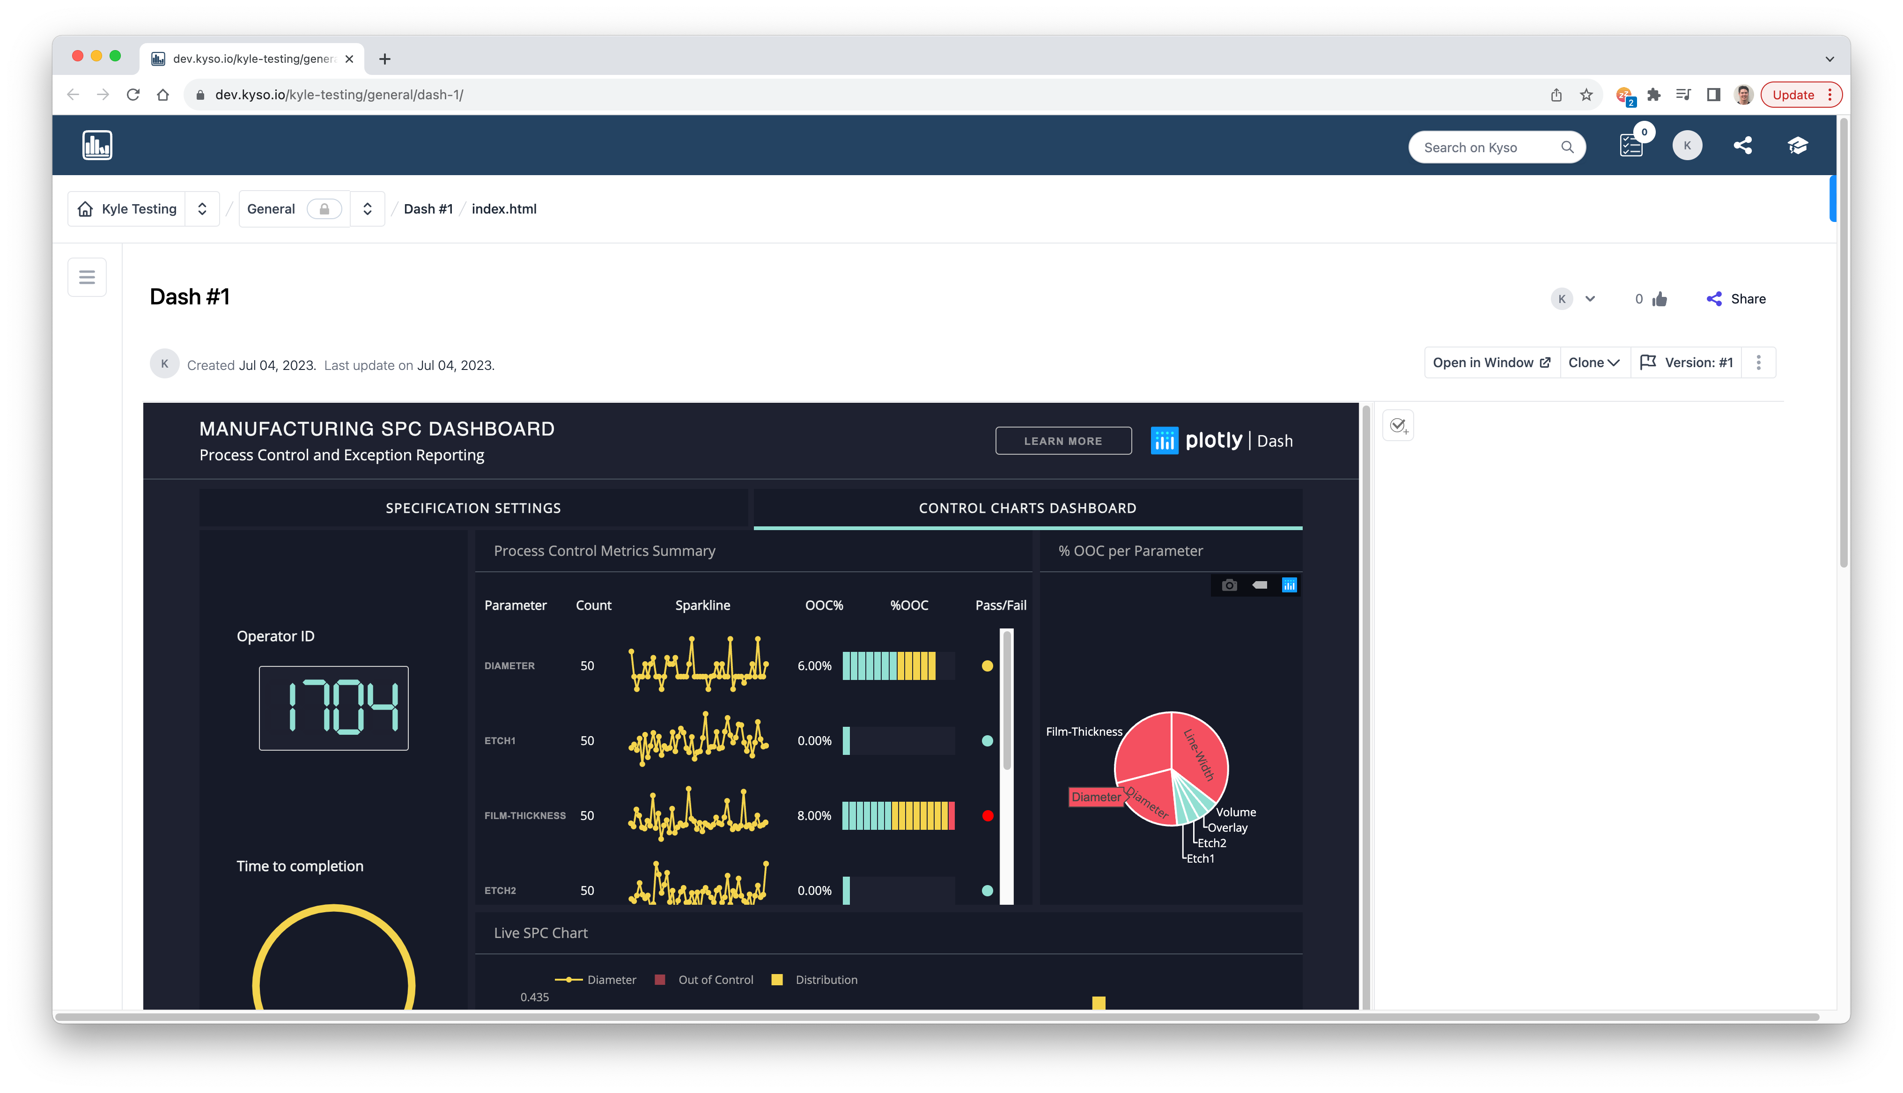This screenshot has height=1093, width=1903.
Task: Click the Plotly logo icon in chart modebar
Action: [x=1289, y=585]
